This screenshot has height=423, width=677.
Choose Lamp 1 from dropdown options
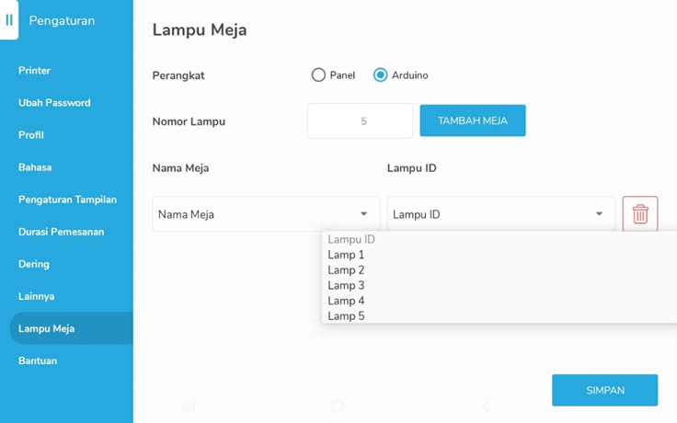(346, 255)
